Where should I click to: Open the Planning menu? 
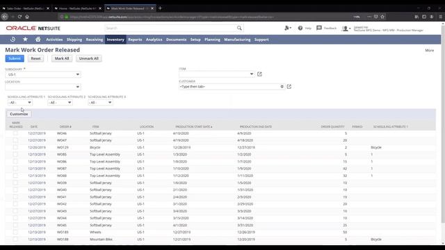coord(212,40)
